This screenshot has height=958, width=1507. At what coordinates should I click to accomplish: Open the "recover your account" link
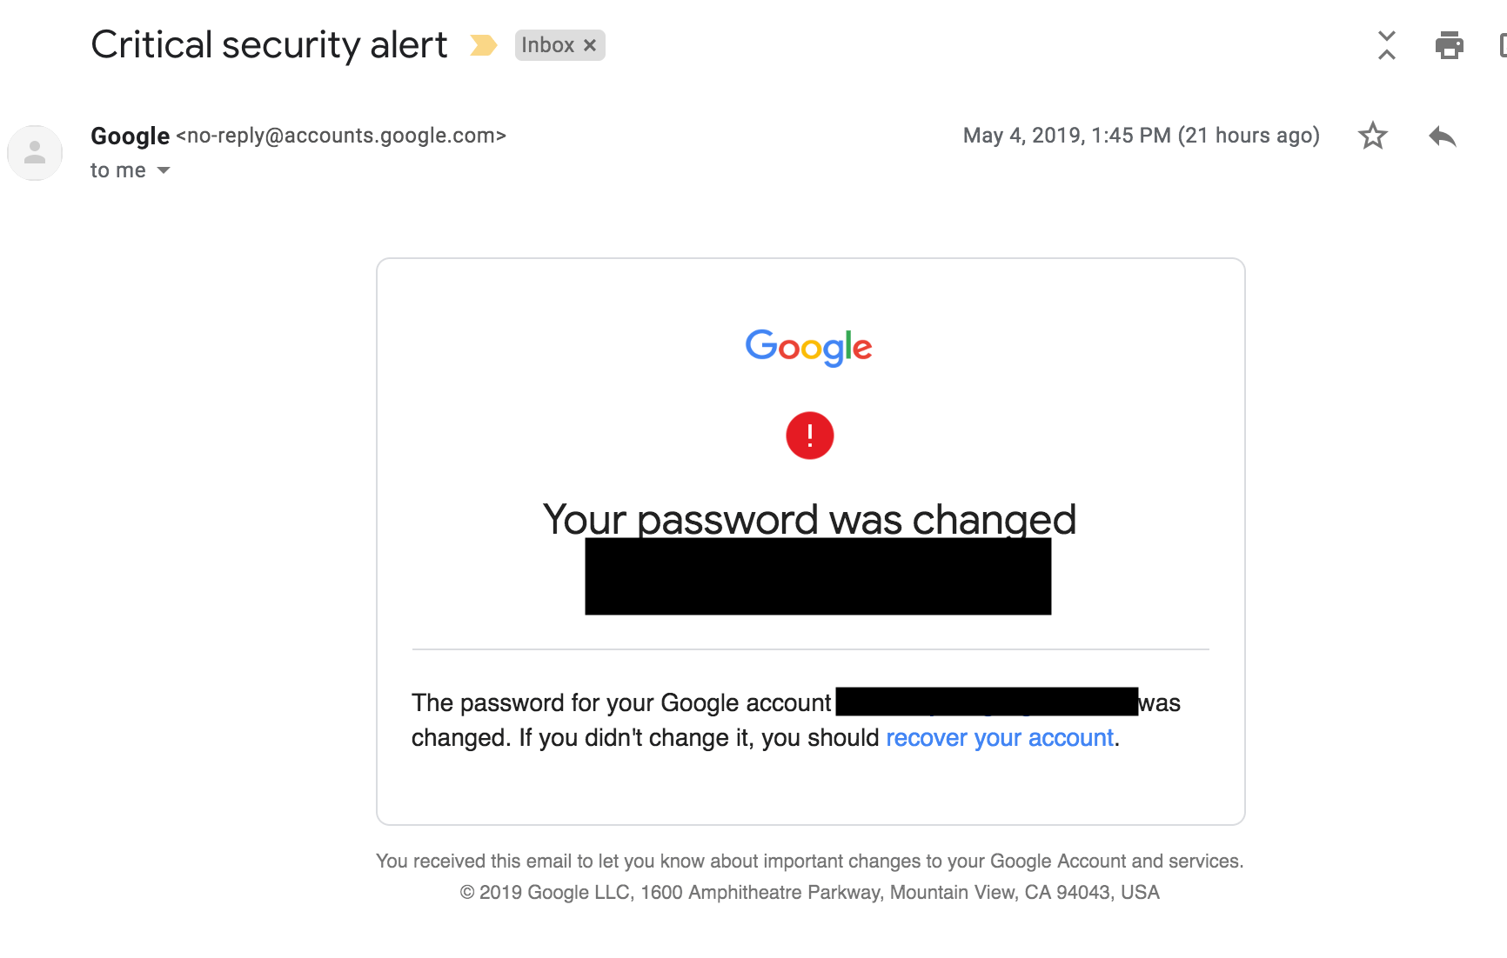999,738
